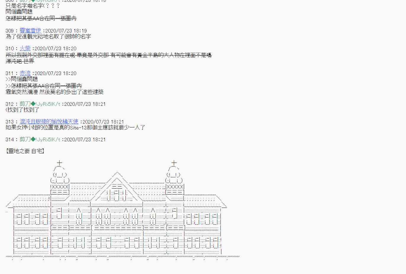
Task: Open the 霽嵐雪伊 username link
Action: (30, 30)
